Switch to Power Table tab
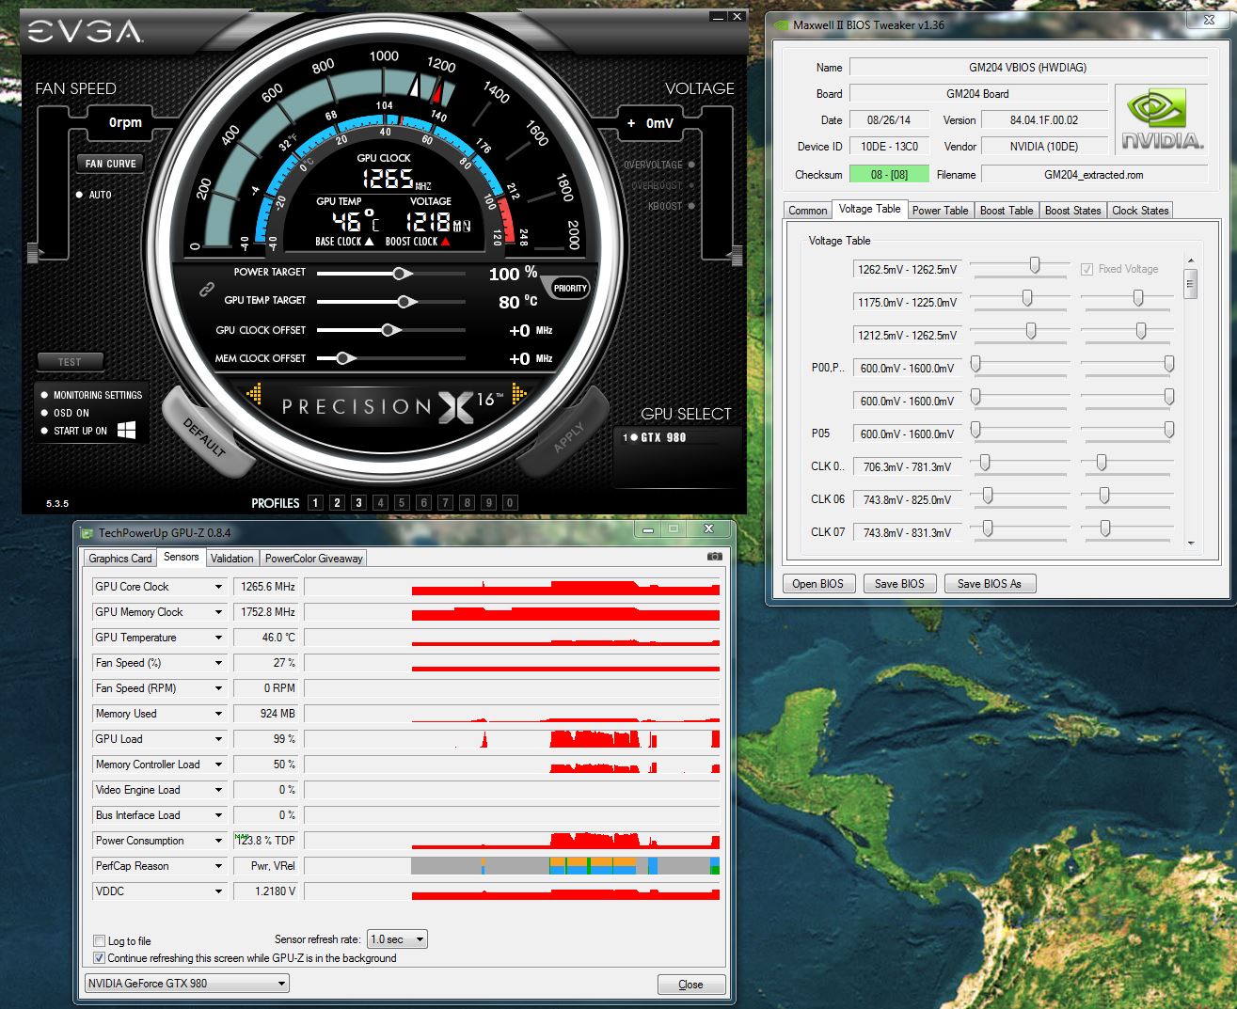 (x=940, y=211)
